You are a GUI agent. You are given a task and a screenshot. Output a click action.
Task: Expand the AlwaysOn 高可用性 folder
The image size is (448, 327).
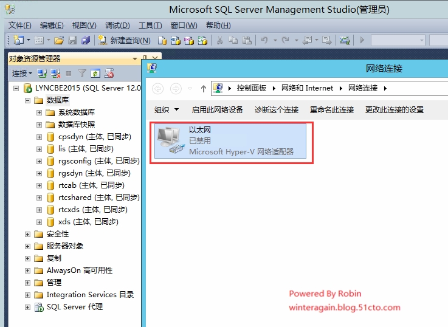pyautogui.click(x=27, y=270)
